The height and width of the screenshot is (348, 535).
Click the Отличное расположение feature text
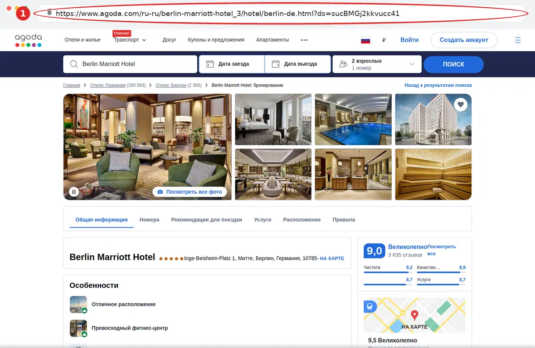coord(123,305)
